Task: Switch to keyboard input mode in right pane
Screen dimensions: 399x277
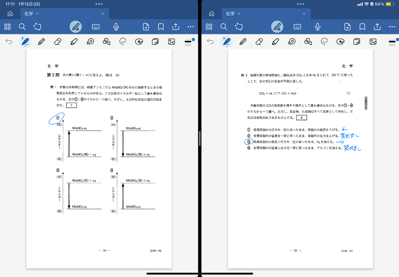Action: 297,26
